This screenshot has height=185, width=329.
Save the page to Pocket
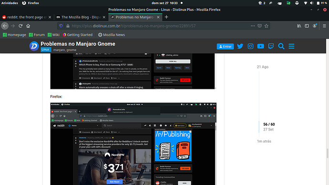pyautogui.click(x=259, y=26)
